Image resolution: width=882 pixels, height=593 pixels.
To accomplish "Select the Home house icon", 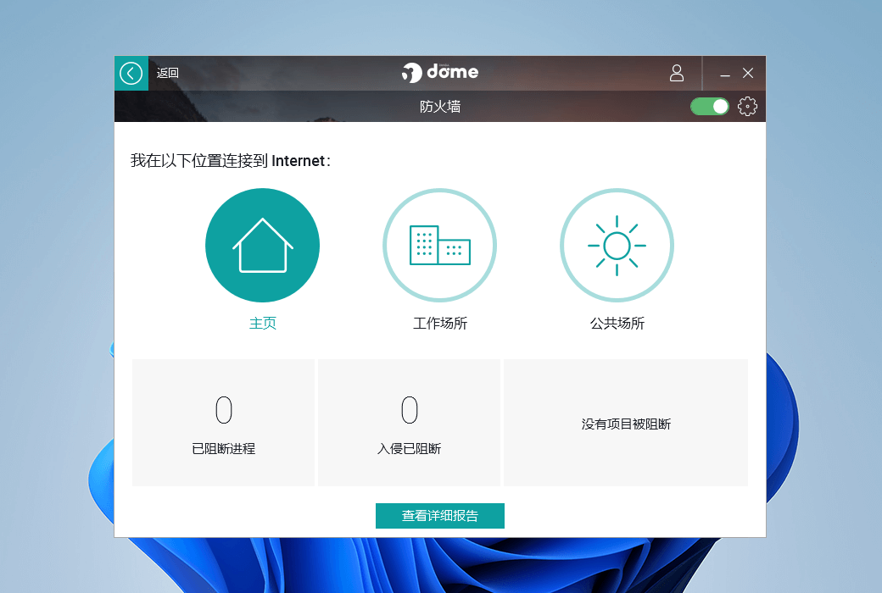I will click(x=262, y=246).
